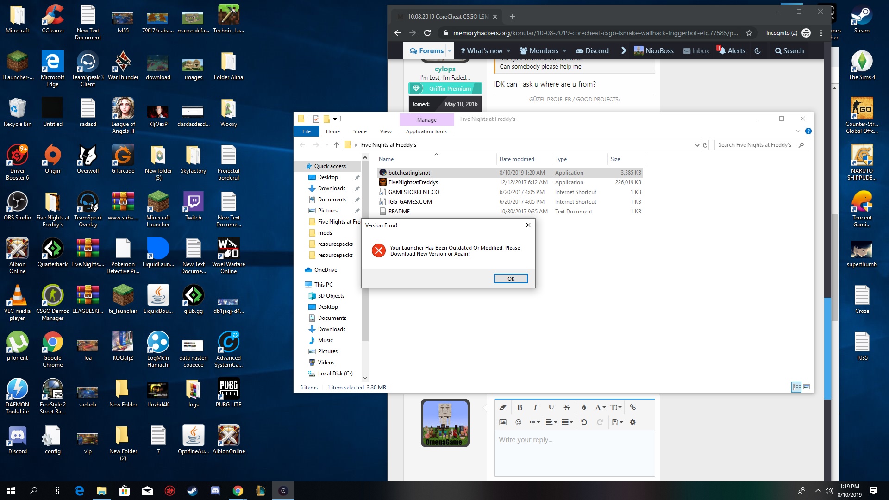Toggle strikethrough in the reply editor
The image size is (889, 500).
tap(567, 407)
